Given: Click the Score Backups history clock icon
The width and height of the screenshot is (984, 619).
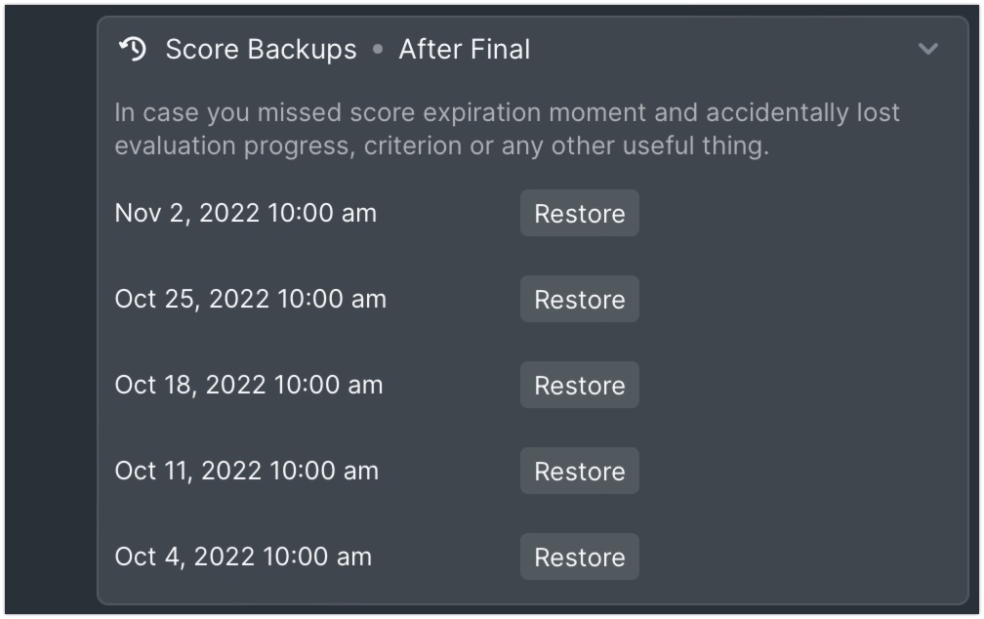Looking at the screenshot, I should (133, 49).
